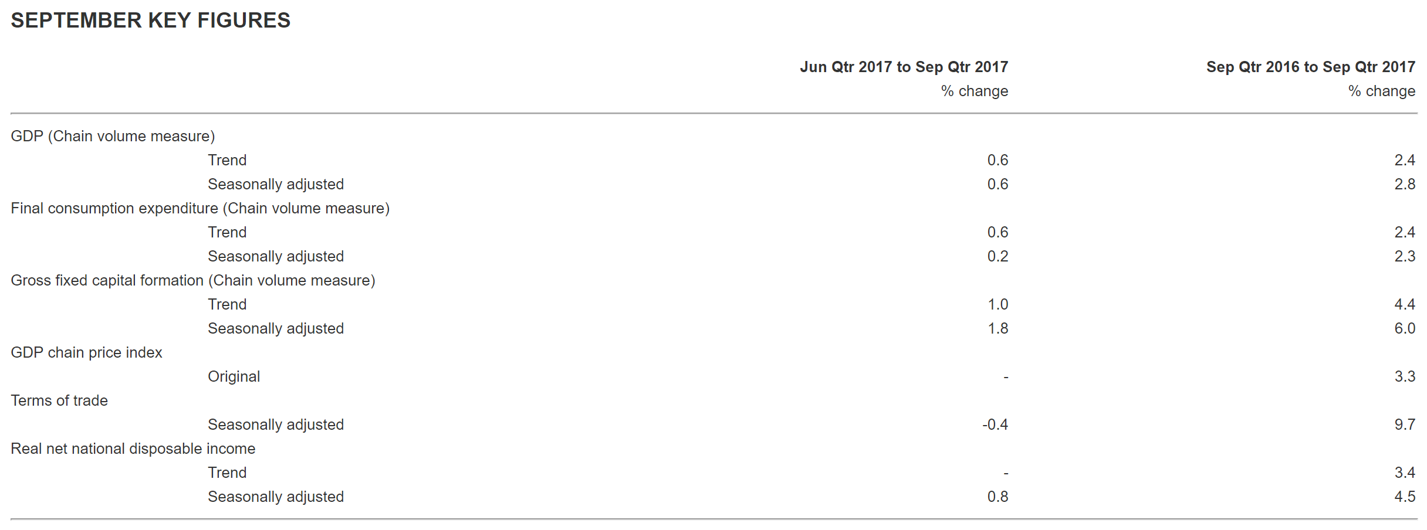Click the 2.8 GDP seasonally adjusted annual value
Screen dimensions: 1427x530
pyautogui.click(x=1405, y=184)
